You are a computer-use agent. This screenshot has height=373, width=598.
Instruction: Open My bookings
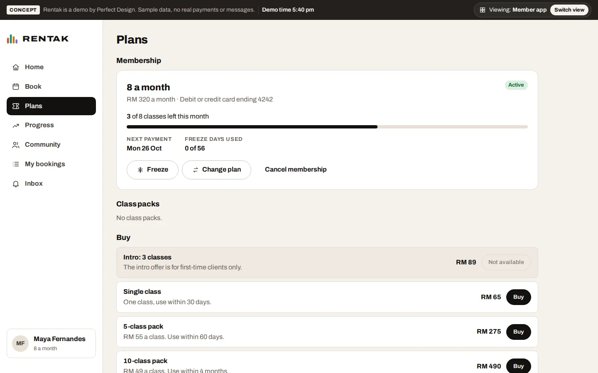click(51, 164)
